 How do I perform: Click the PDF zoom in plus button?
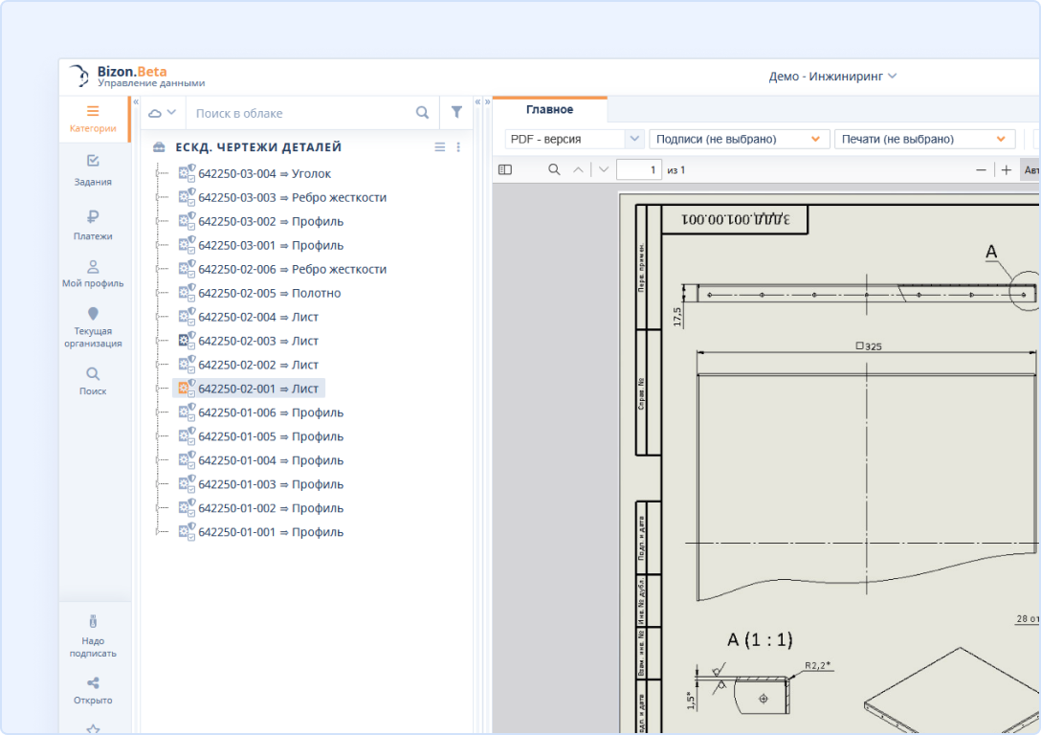coord(1006,169)
